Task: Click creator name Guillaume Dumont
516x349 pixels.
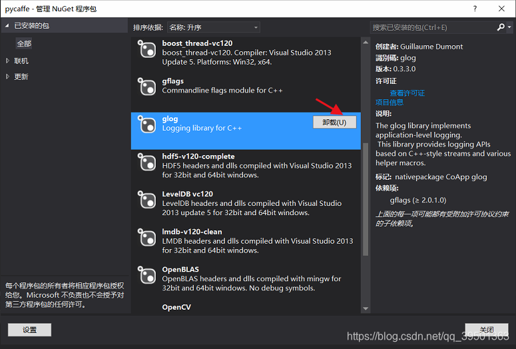Action: 431,47
